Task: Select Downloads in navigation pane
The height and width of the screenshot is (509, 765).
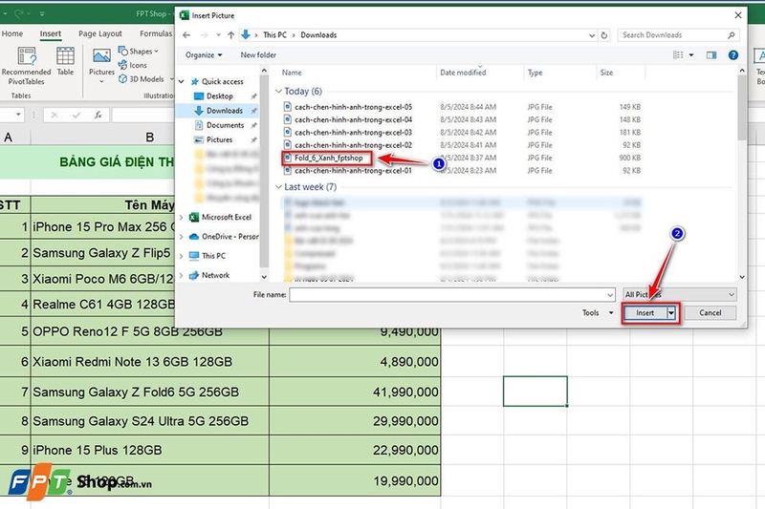Action: point(224,111)
